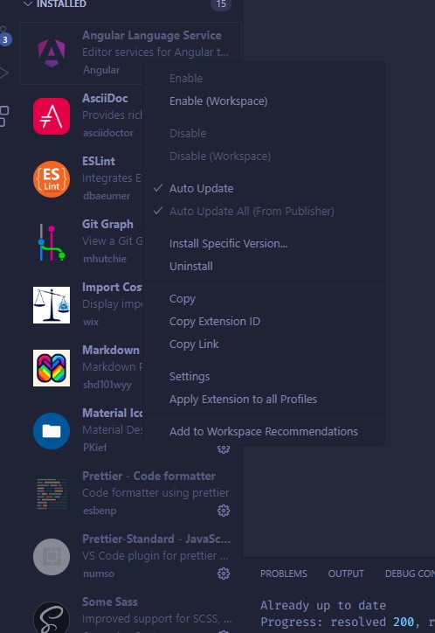Screen dimensions: 435x633
Task: Click publisher name numso
Action: pyautogui.click(x=99, y=574)
